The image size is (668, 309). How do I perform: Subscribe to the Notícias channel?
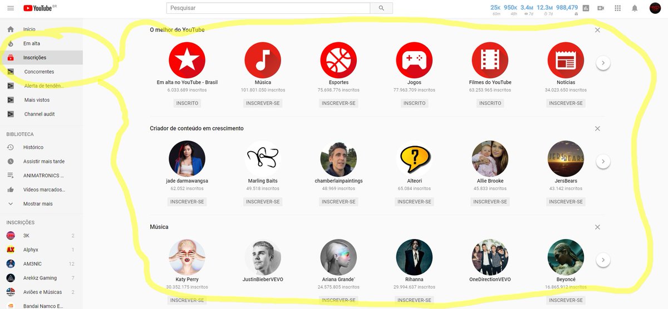[566, 103]
